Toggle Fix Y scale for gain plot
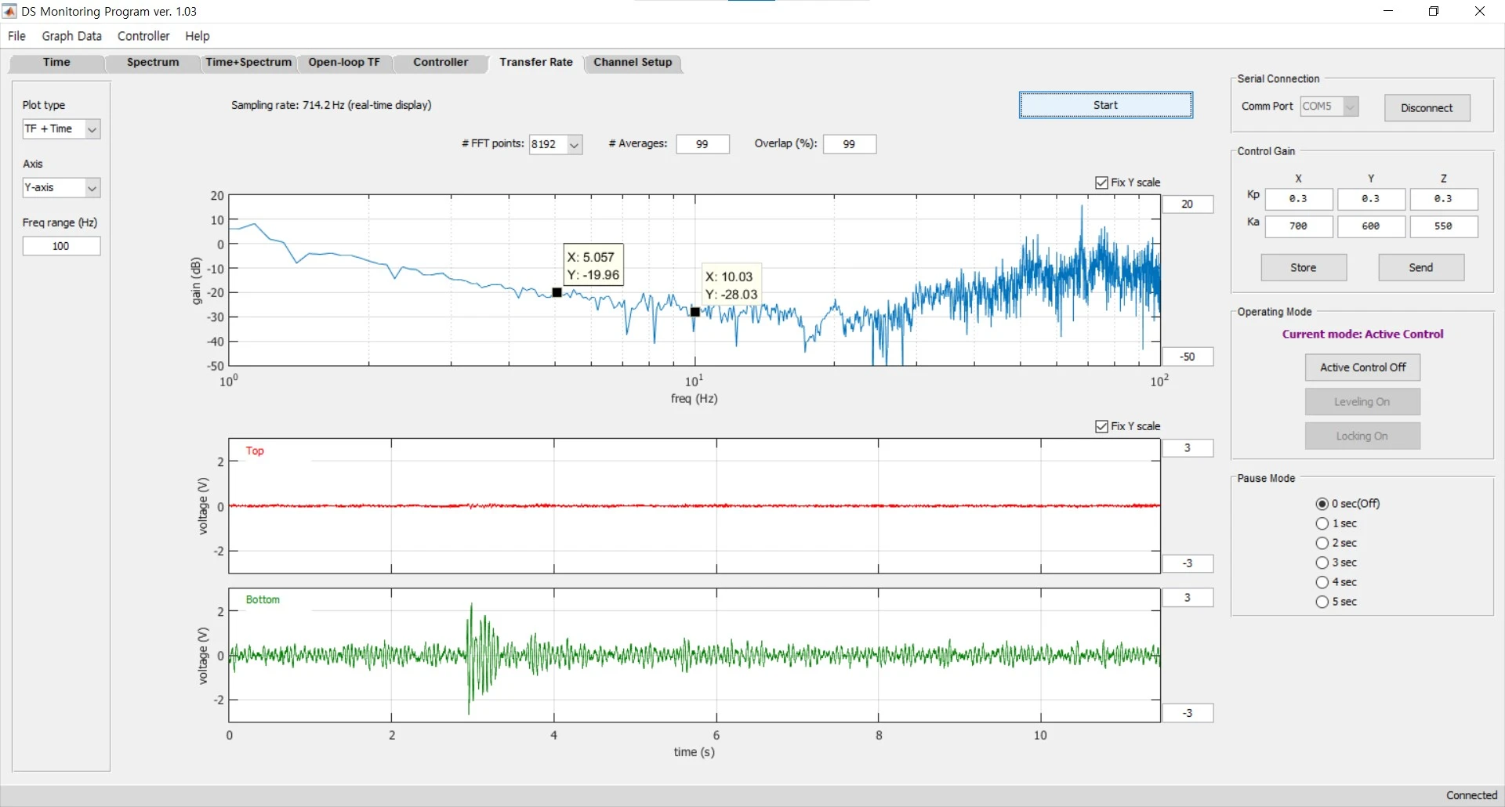The height and width of the screenshot is (807, 1505). click(1101, 183)
